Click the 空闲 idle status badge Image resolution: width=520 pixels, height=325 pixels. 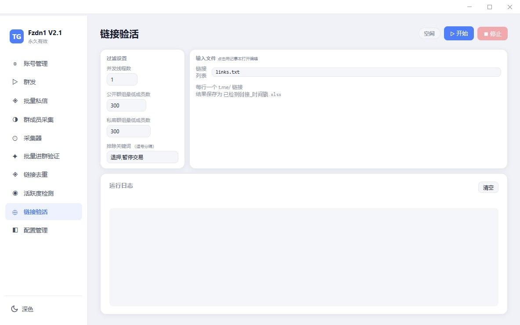(429, 33)
